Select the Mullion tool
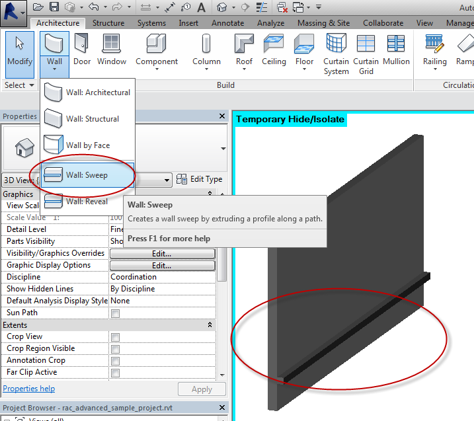This screenshot has width=474, height=421. coord(396,50)
